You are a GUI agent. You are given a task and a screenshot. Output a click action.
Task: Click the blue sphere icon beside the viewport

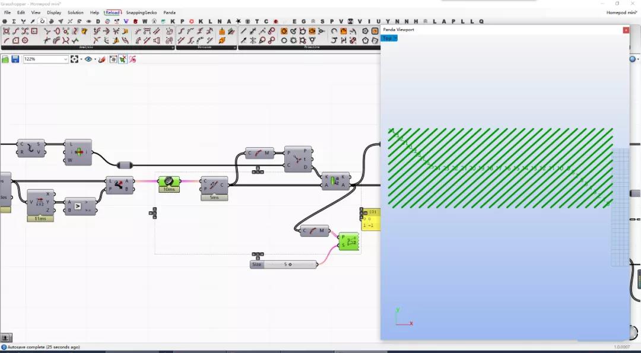click(633, 59)
